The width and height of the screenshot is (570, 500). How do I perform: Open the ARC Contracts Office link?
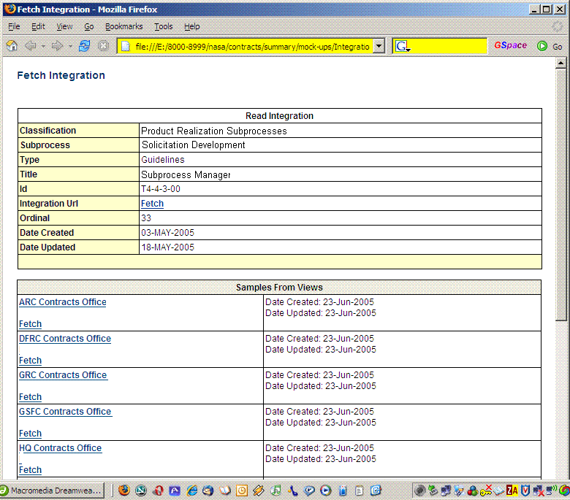63,302
